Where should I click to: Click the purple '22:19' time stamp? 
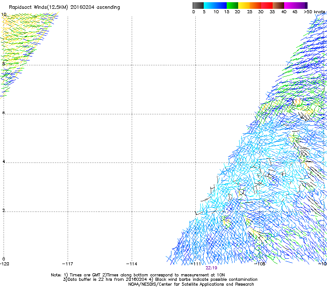click(x=211, y=268)
